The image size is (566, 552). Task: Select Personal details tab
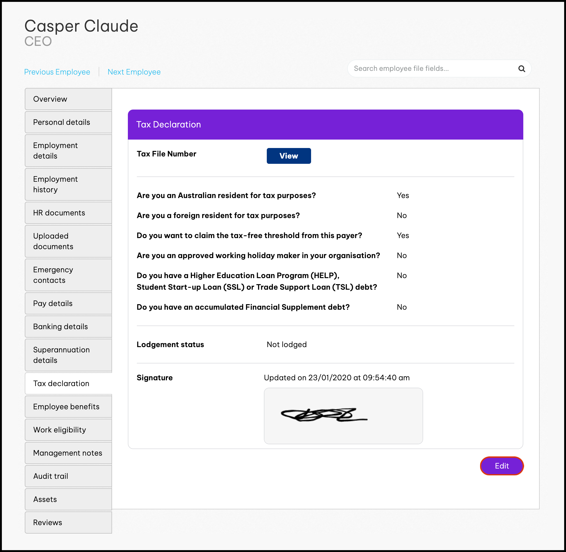[68, 122]
